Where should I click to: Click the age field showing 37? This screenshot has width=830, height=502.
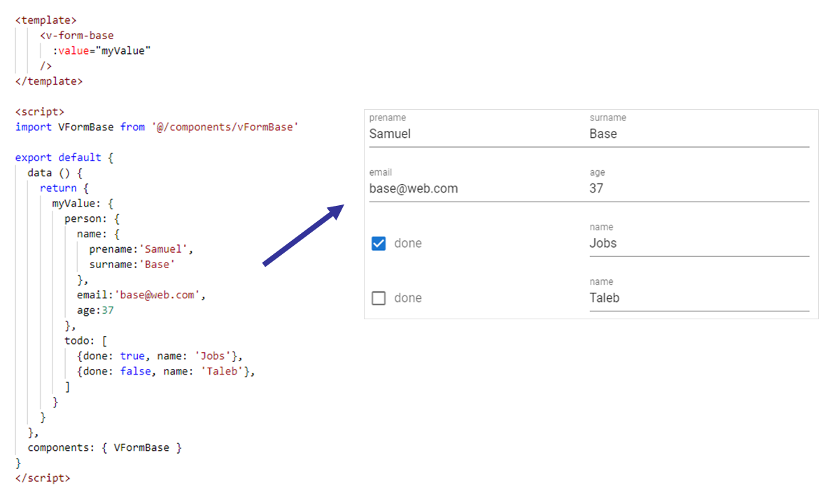(699, 188)
